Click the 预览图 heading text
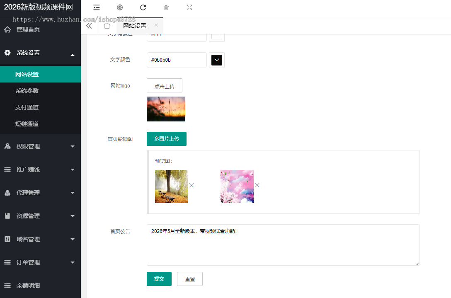This screenshot has height=298, width=451. pos(163,161)
